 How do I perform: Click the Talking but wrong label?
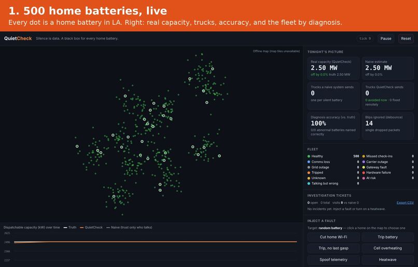(325, 183)
